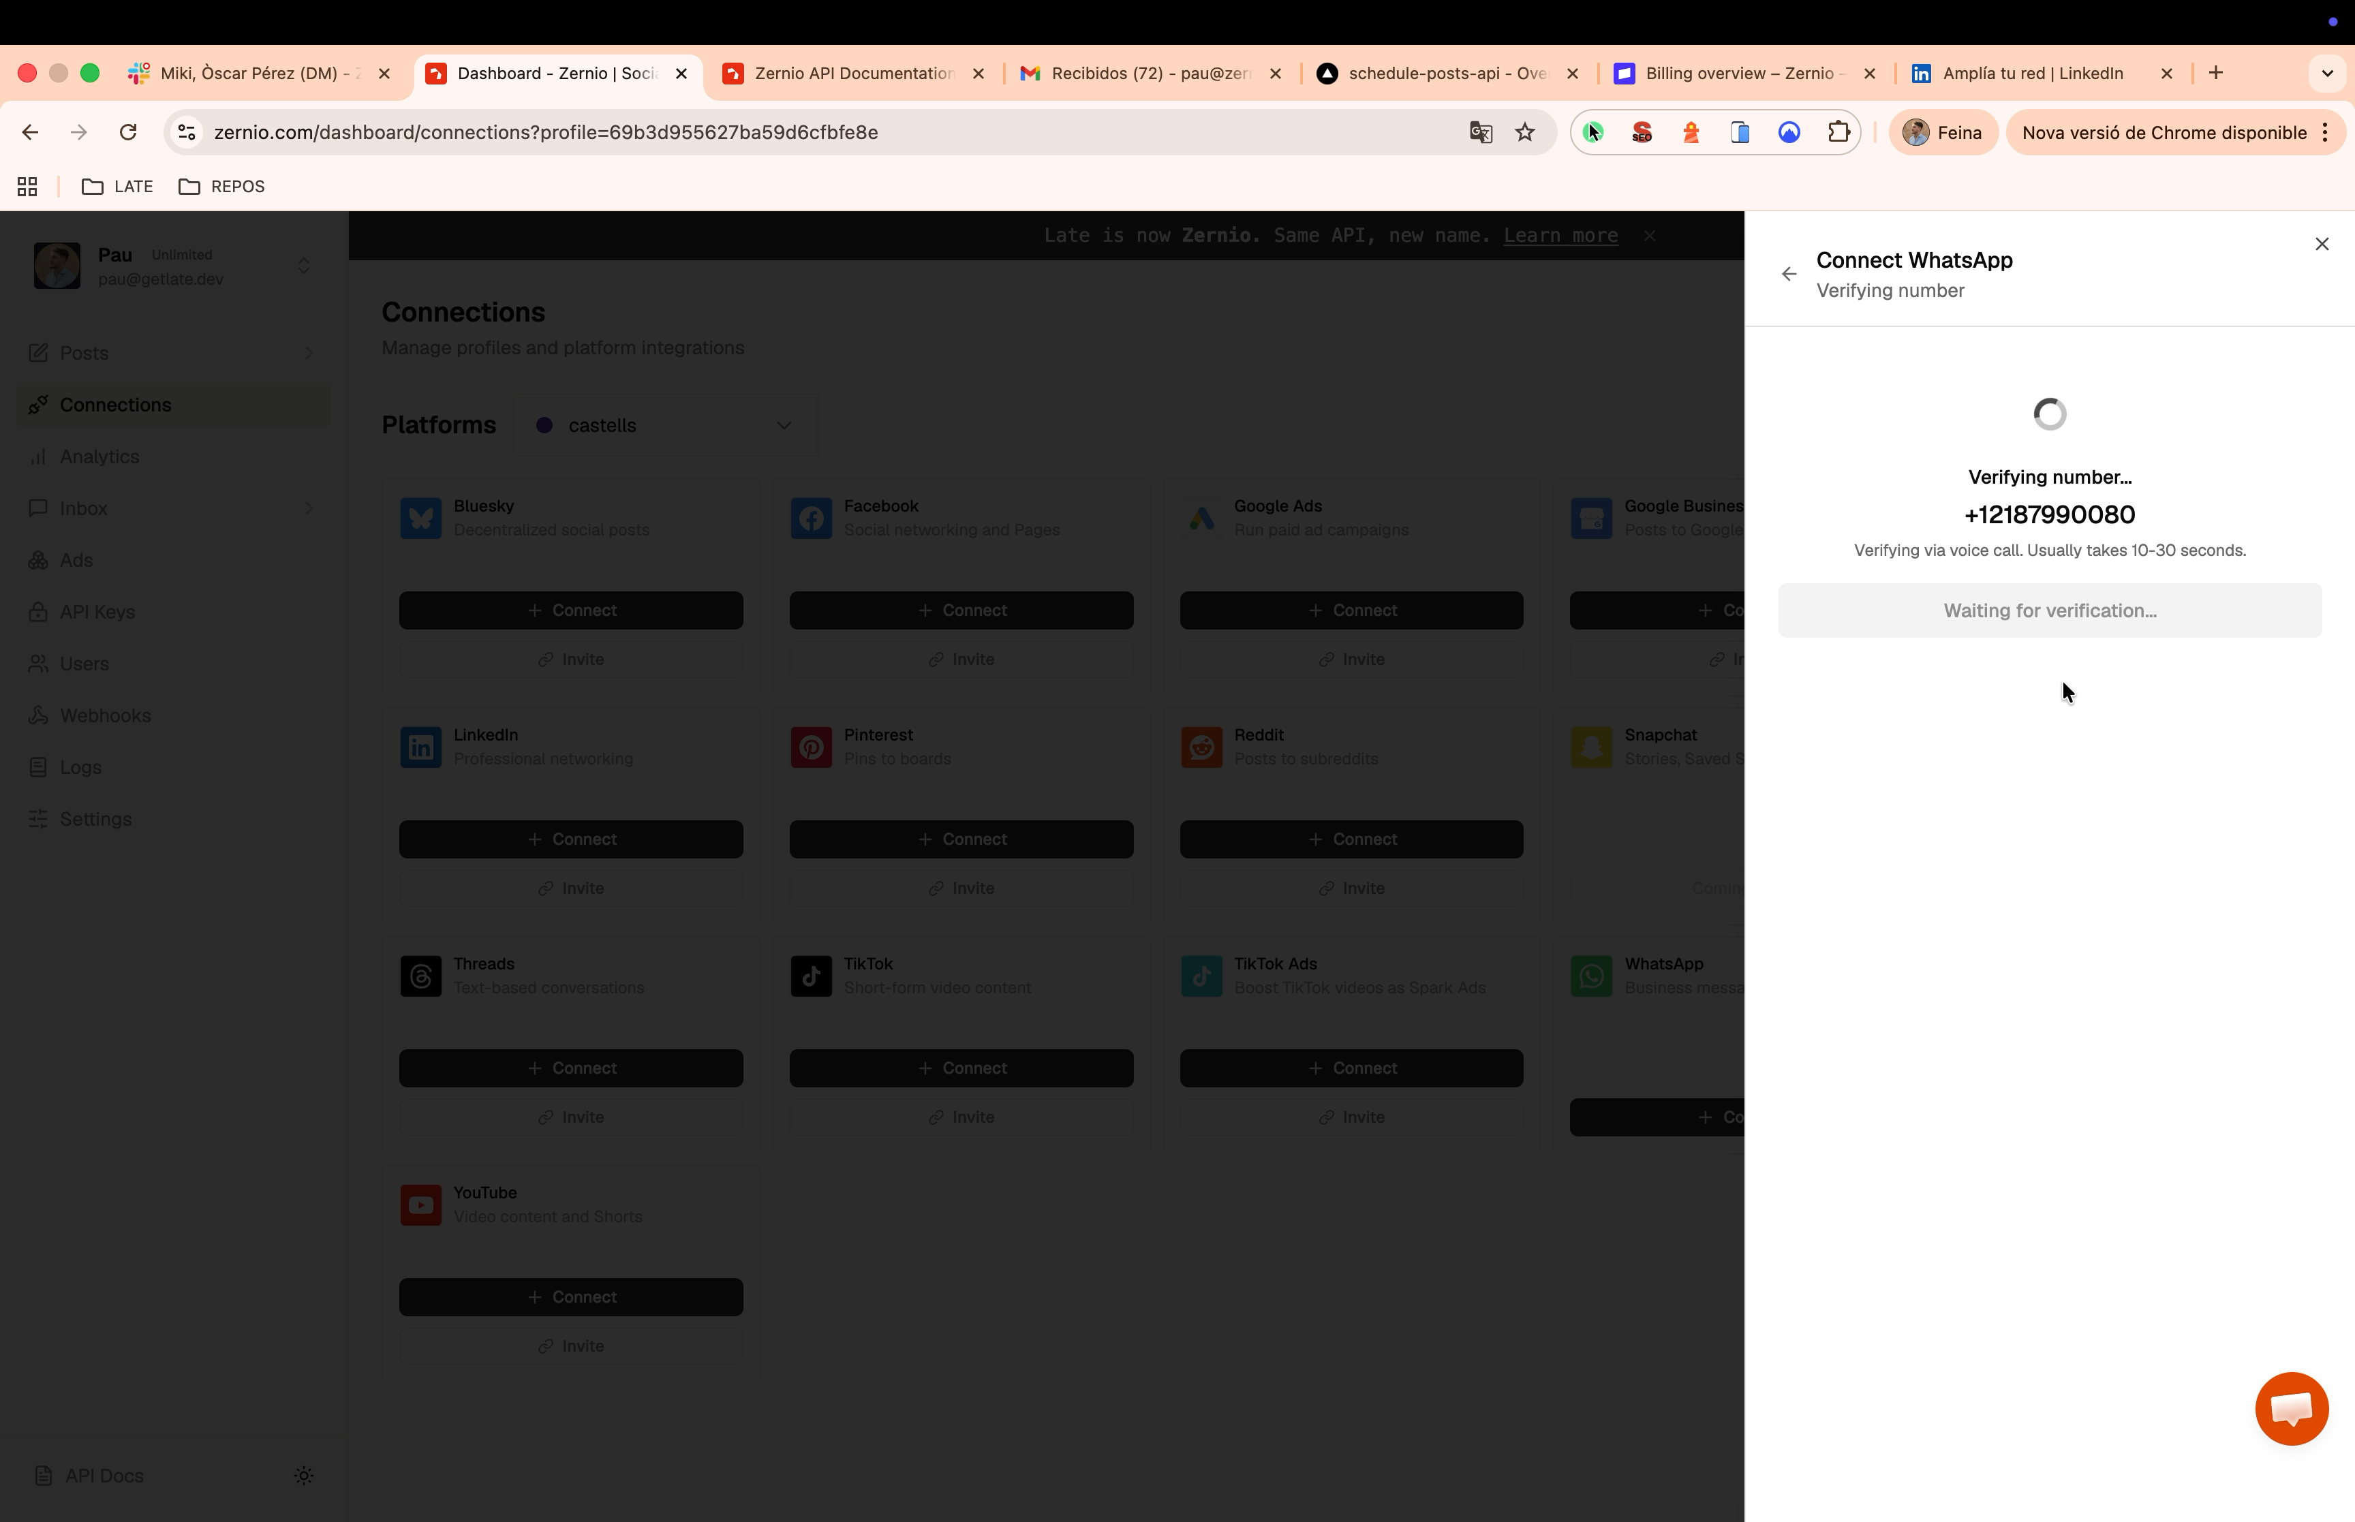The height and width of the screenshot is (1522, 2355).
Task: Open the Settings page icon
Action: 37,818
